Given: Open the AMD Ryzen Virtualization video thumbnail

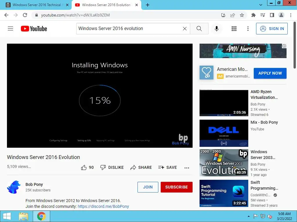Looking at the screenshot, I should [224, 103].
